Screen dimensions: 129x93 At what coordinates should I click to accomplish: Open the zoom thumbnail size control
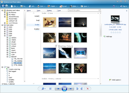tap(44, 89)
